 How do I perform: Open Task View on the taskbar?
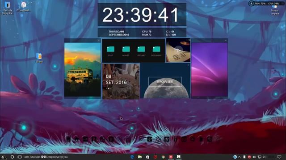20,157
